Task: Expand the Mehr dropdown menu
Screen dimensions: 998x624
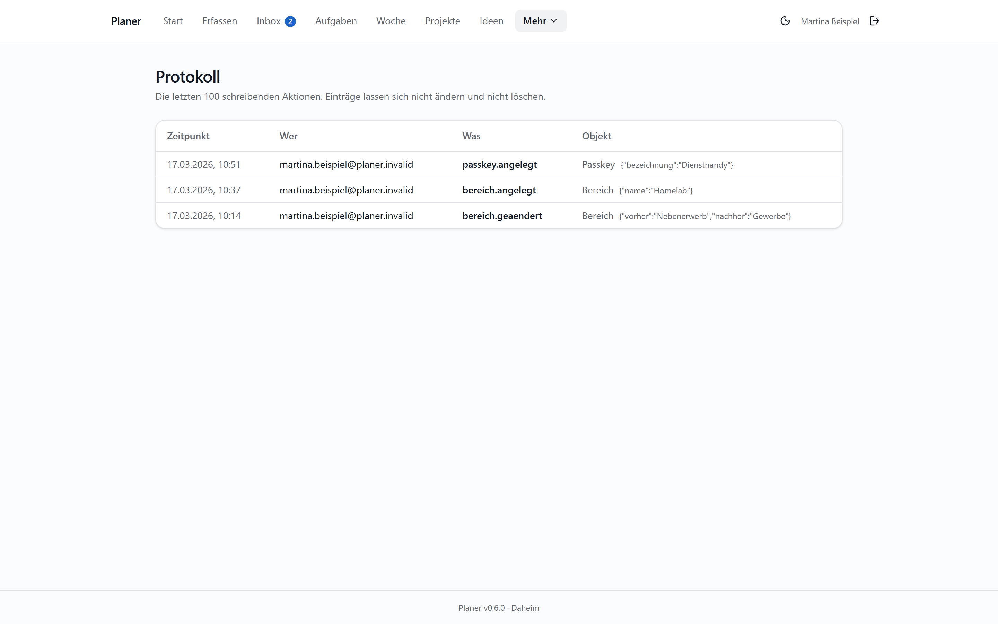Action: pos(540,21)
